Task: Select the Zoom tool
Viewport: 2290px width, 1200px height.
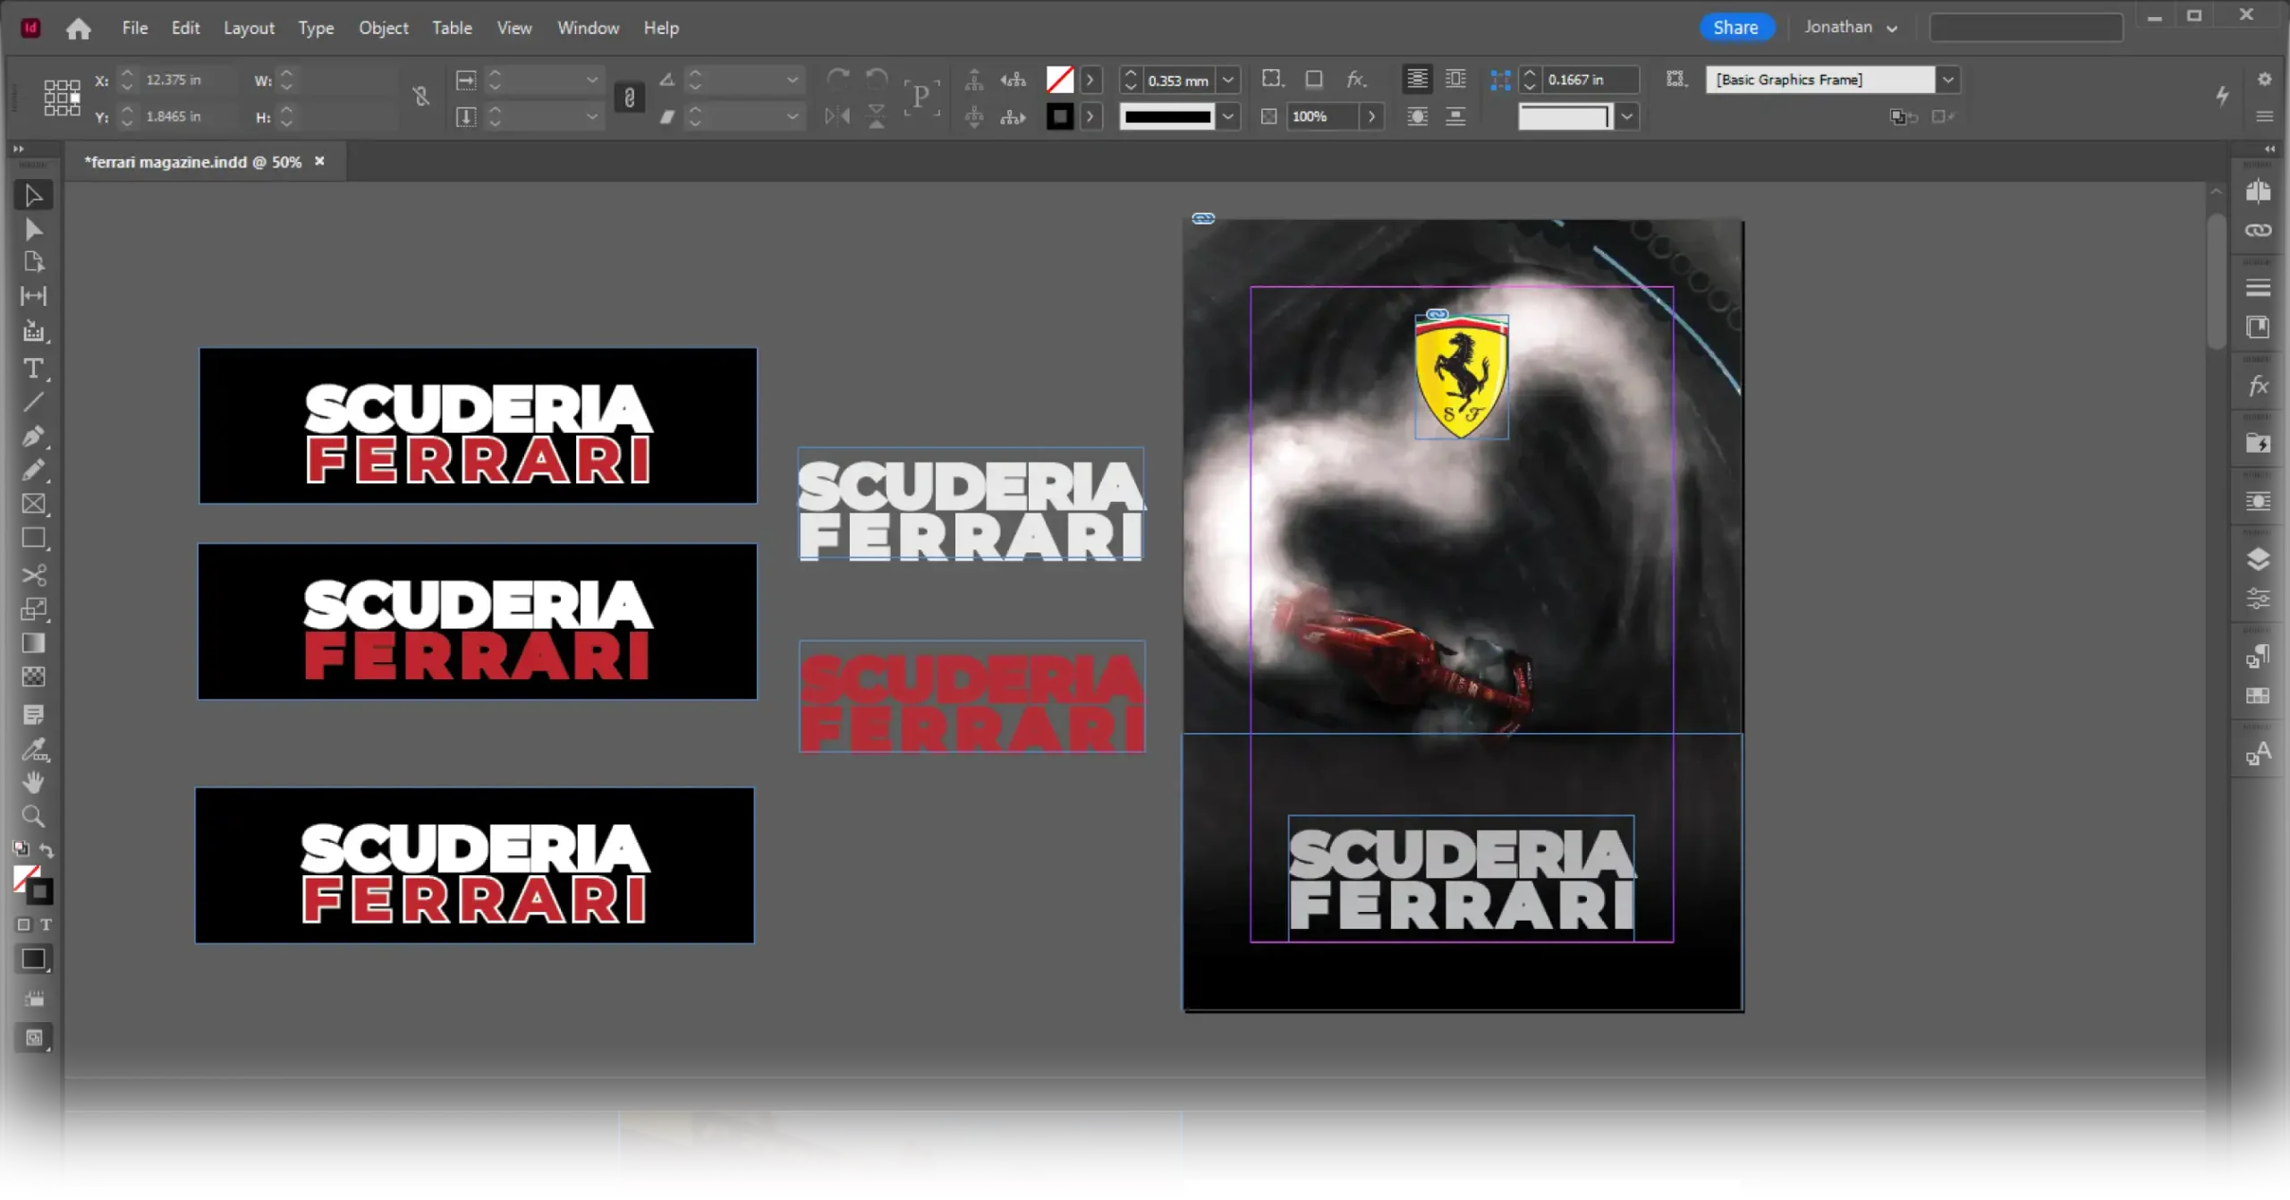Action: 33,816
